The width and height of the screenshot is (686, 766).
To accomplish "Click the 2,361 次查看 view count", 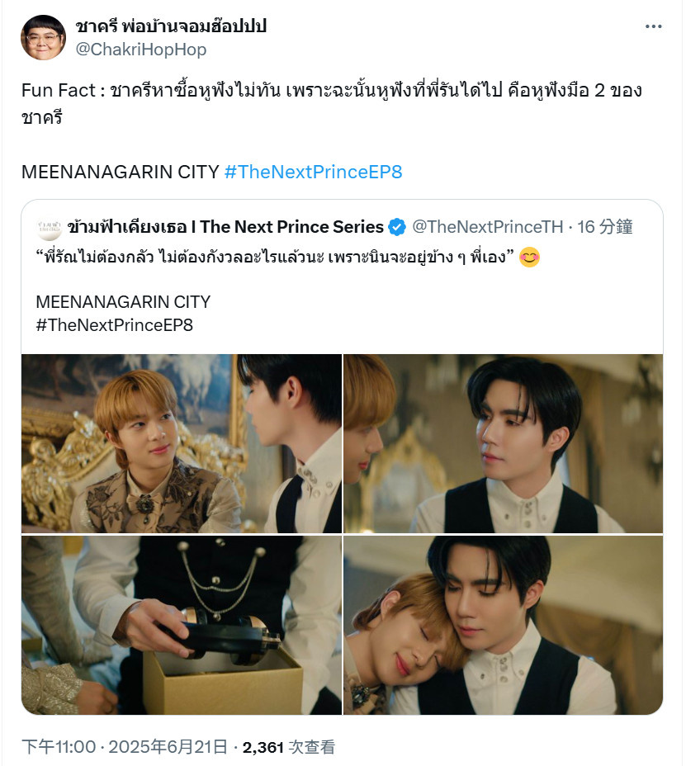I will tap(289, 747).
